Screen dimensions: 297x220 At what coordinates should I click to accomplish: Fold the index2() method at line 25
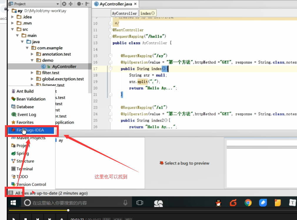click(111, 120)
